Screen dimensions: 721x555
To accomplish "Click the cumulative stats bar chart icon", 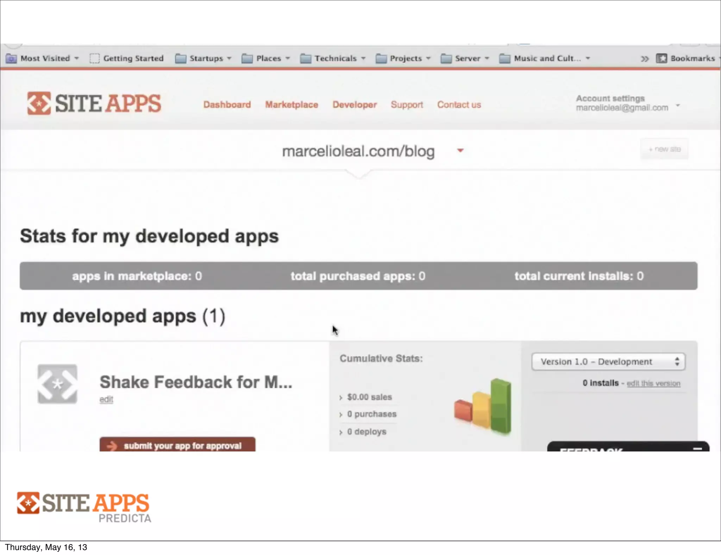I will (x=483, y=406).
